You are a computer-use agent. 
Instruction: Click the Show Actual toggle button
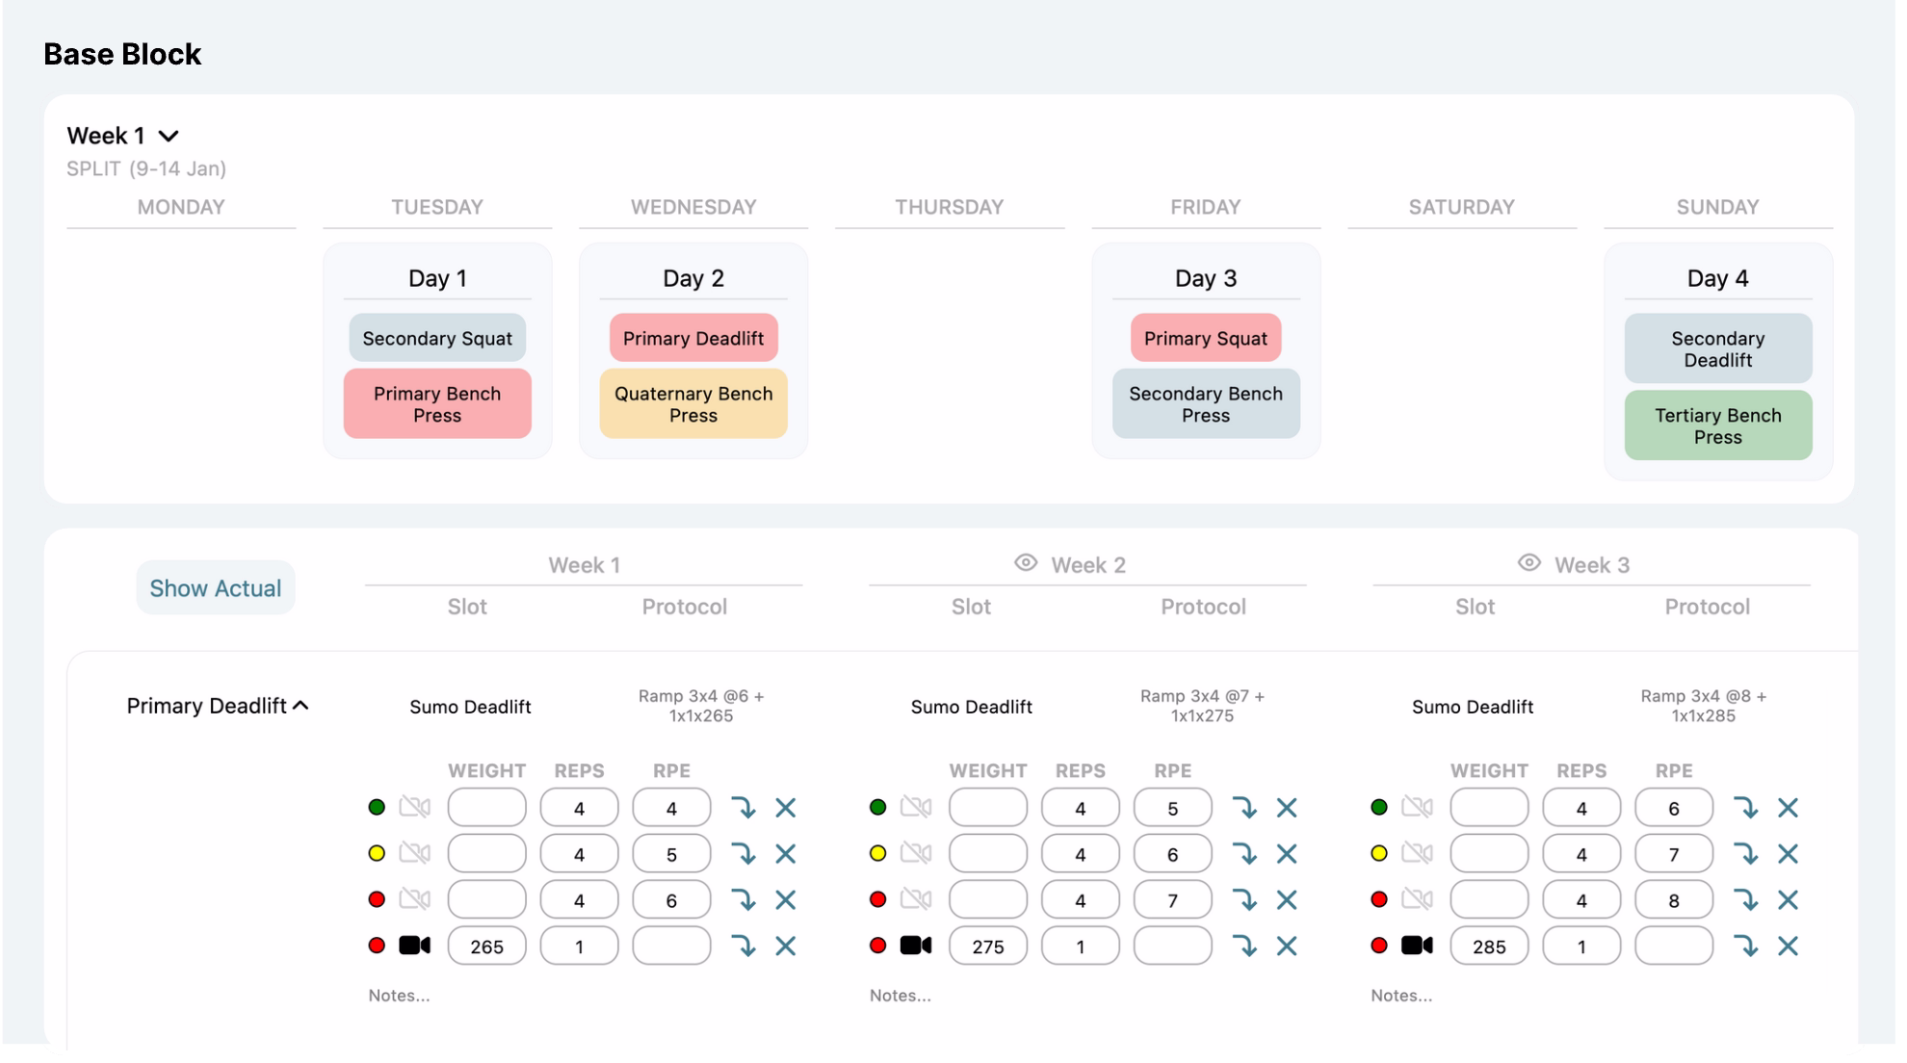pyautogui.click(x=216, y=587)
